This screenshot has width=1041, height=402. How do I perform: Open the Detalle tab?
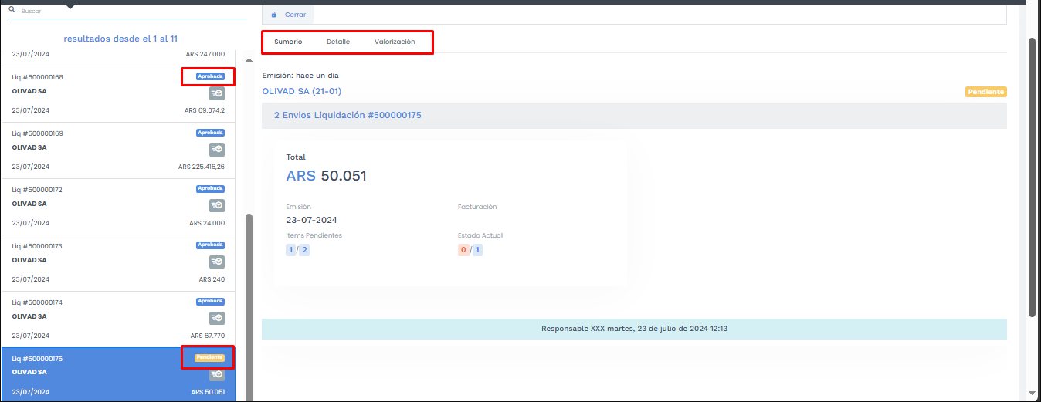338,42
